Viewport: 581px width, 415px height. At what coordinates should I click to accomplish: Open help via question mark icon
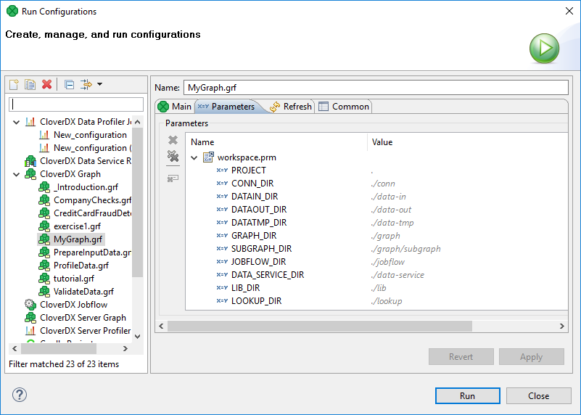20,395
